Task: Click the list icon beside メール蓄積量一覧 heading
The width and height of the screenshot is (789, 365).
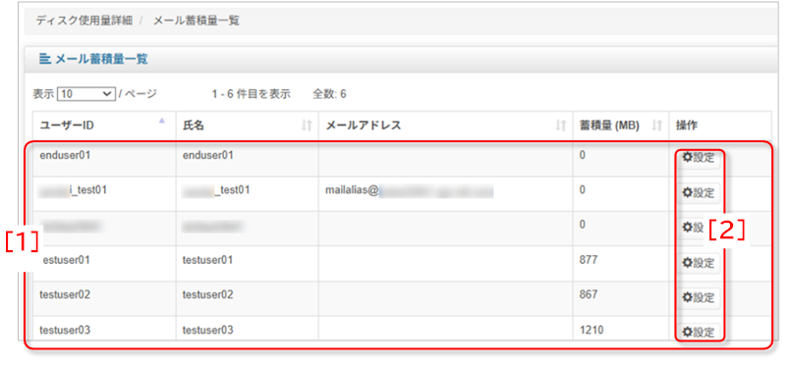Action: click(x=45, y=59)
